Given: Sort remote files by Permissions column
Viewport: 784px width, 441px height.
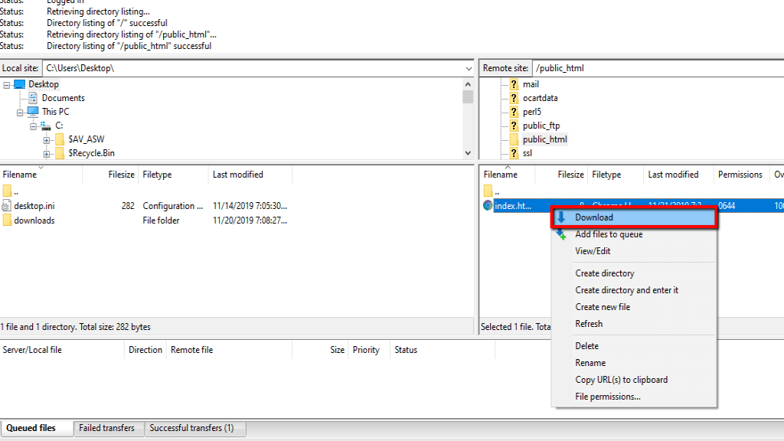Looking at the screenshot, I should (x=740, y=175).
